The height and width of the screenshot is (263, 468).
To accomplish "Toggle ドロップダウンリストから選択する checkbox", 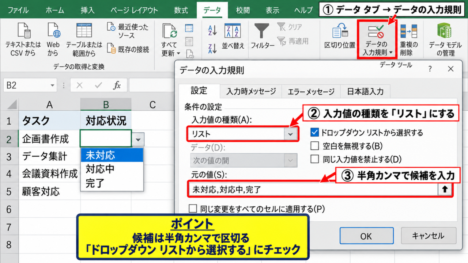I will pos(314,132).
